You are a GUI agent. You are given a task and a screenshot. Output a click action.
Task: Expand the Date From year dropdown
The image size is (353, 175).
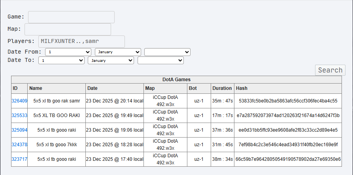pos(167,52)
